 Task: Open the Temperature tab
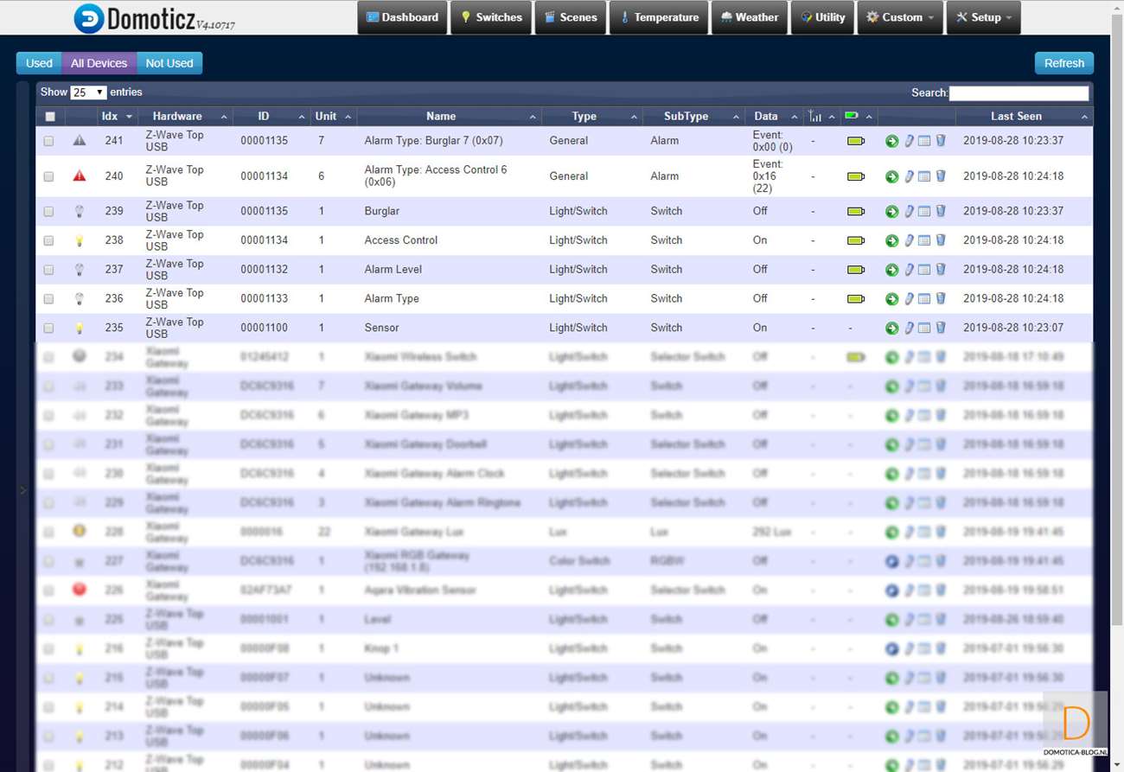(658, 17)
